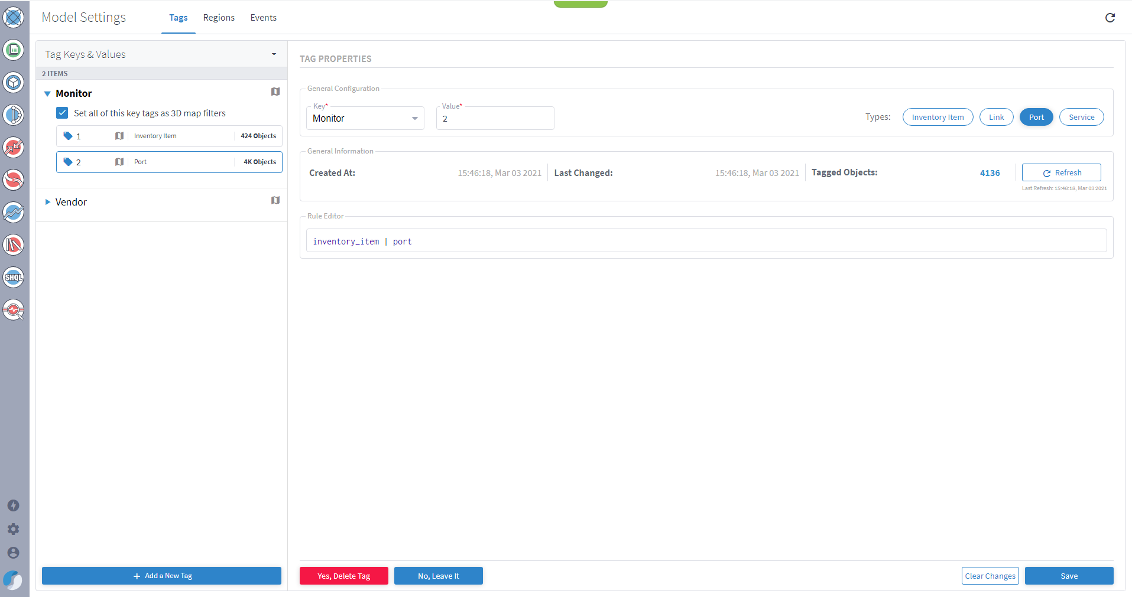Image resolution: width=1132 pixels, height=597 pixels.
Task: Enable the Service type for the tag
Action: (1081, 117)
